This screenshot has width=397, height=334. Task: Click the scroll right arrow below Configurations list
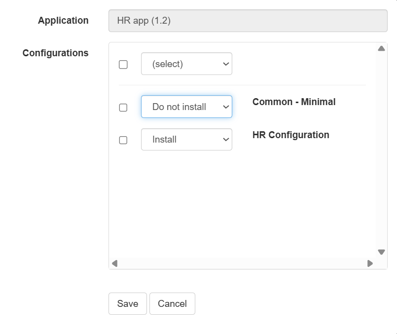370,263
